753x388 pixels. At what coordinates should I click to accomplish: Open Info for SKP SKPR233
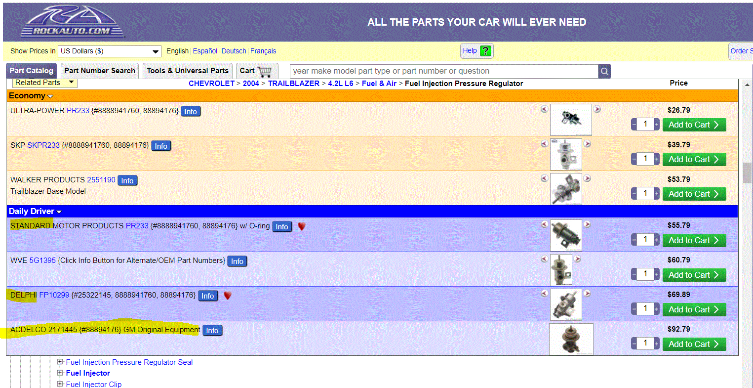[x=161, y=146]
